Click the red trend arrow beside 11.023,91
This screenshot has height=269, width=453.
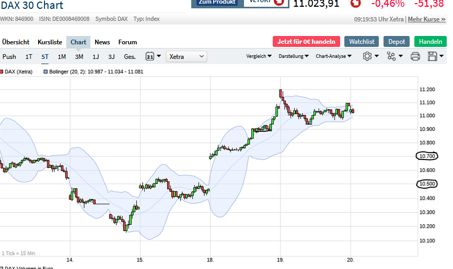(x=355, y=3)
